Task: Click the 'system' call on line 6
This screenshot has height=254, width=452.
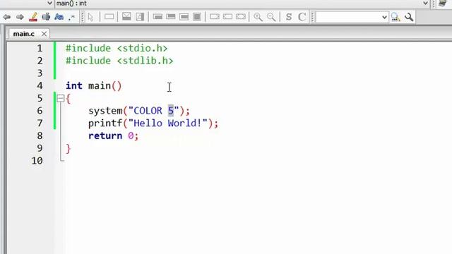Action: coord(105,111)
